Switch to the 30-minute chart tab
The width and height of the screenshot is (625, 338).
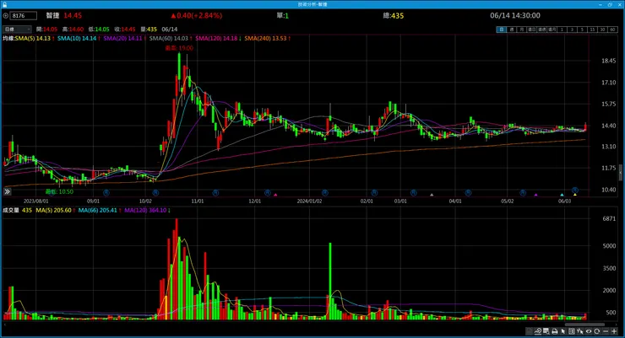point(602,30)
